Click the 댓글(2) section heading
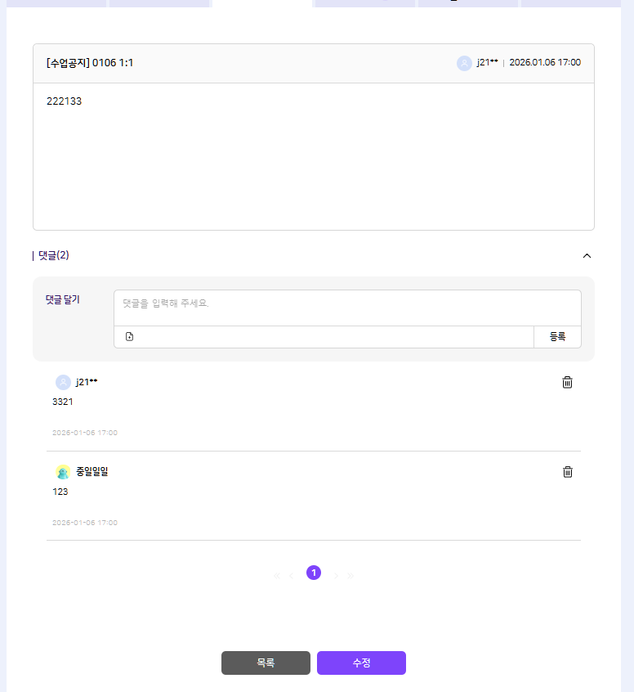The width and height of the screenshot is (634, 692). pos(53,255)
